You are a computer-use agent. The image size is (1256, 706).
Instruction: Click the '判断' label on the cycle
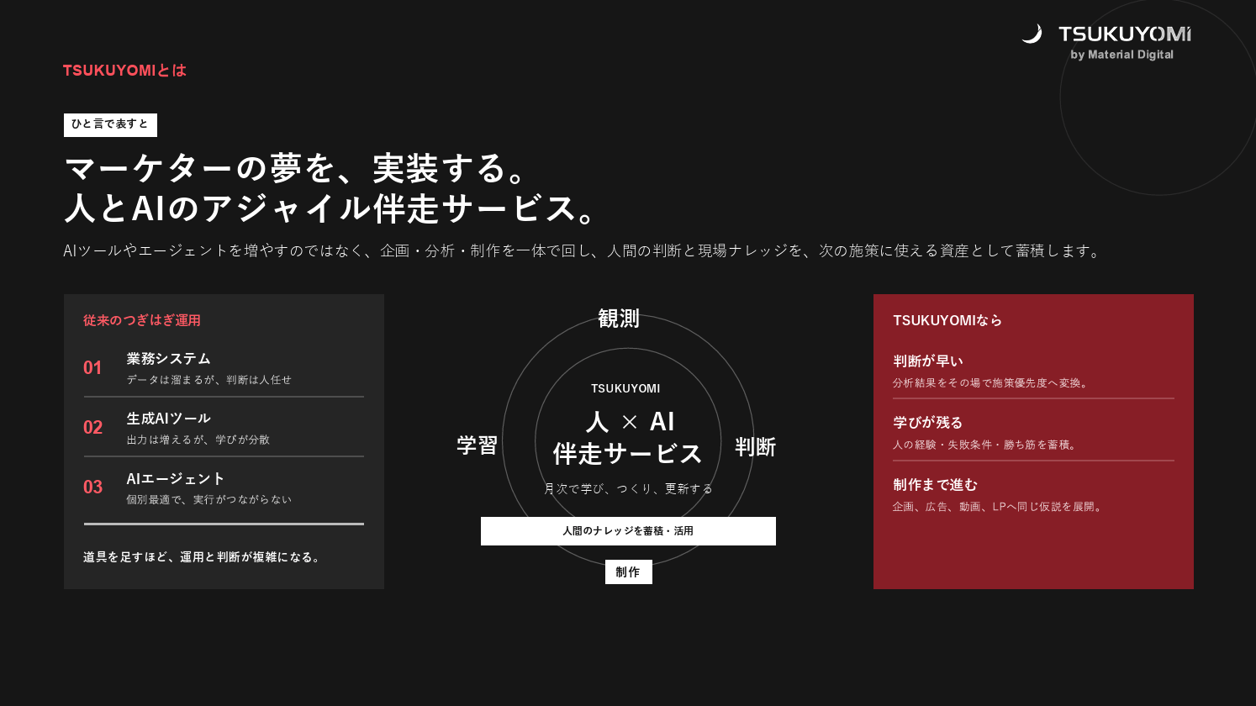pos(755,447)
